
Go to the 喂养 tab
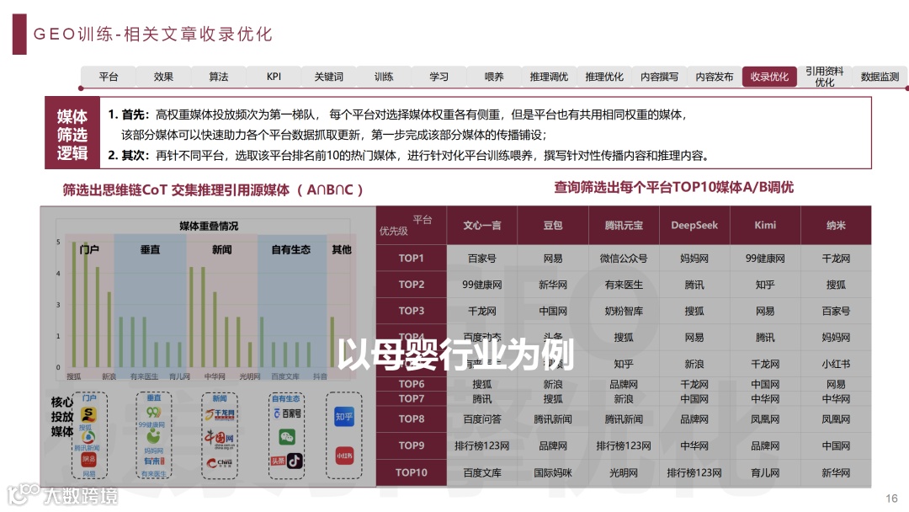(494, 77)
